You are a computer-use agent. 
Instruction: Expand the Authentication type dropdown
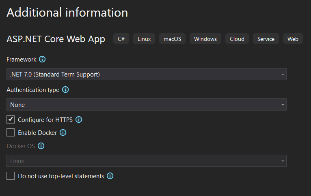point(147,104)
